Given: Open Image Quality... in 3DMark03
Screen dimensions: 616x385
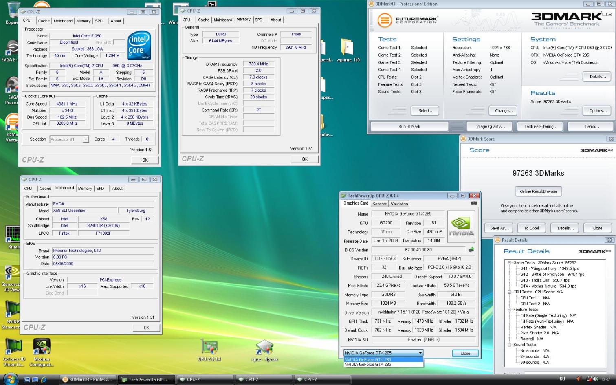Looking at the screenshot, I should (x=490, y=127).
